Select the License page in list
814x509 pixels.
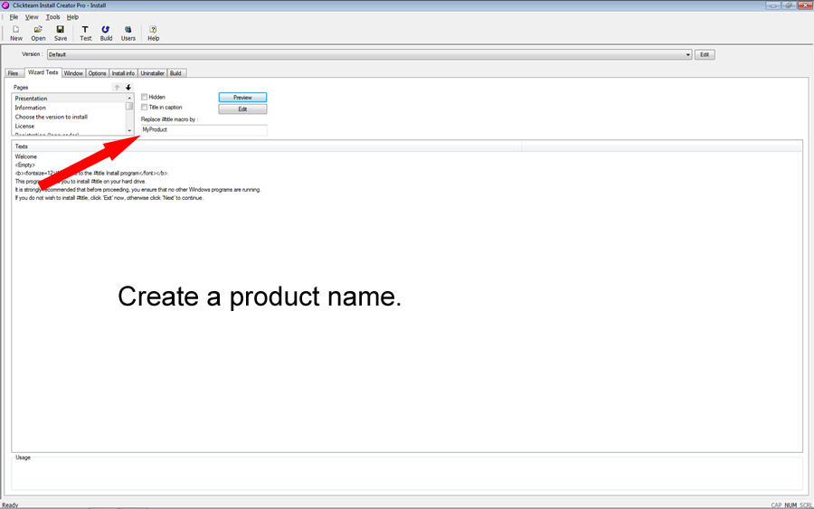25,127
